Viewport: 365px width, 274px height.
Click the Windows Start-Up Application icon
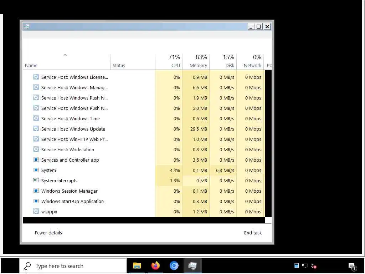[x=36, y=201]
